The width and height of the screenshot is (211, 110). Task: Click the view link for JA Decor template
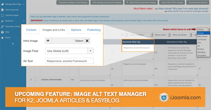pos(72,80)
